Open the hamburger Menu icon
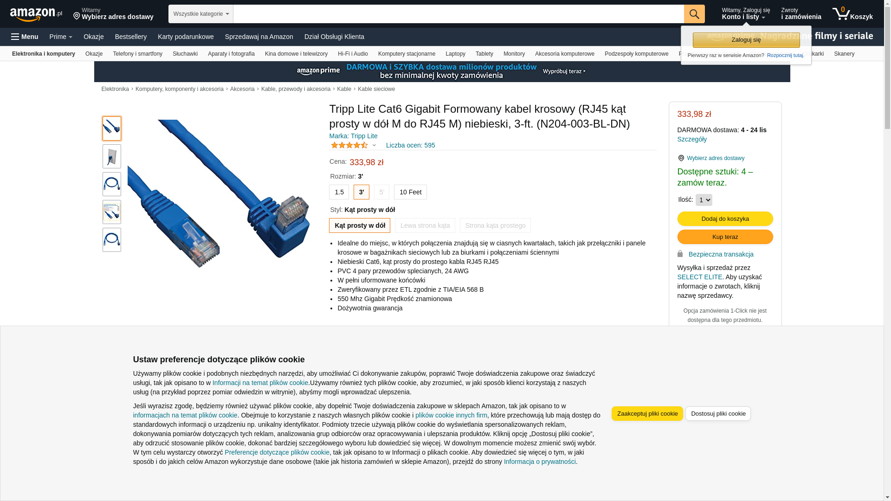The height and width of the screenshot is (501, 891). [15, 37]
